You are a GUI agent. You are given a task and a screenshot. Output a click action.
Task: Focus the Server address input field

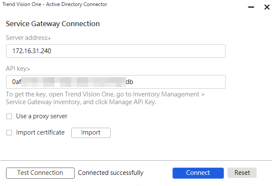point(116,51)
